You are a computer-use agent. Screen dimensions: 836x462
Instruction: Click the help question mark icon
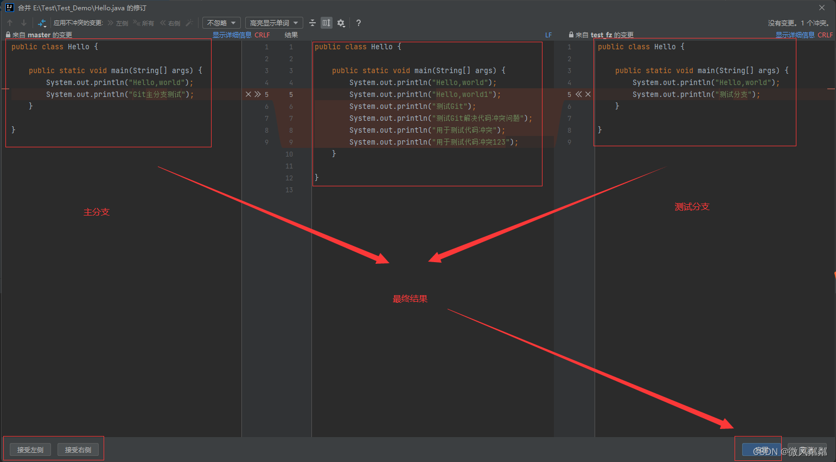pyautogui.click(x=358, y=23)
